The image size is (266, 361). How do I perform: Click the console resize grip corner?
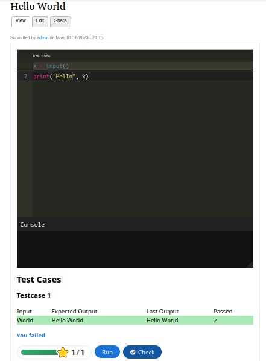click(250, 265)
